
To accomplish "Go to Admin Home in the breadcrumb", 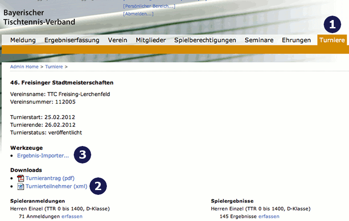I will 24,67.
